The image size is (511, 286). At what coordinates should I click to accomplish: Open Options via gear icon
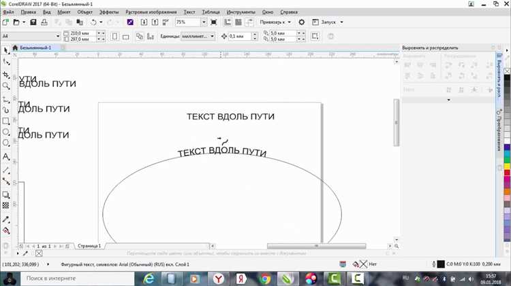click(301, 22)
